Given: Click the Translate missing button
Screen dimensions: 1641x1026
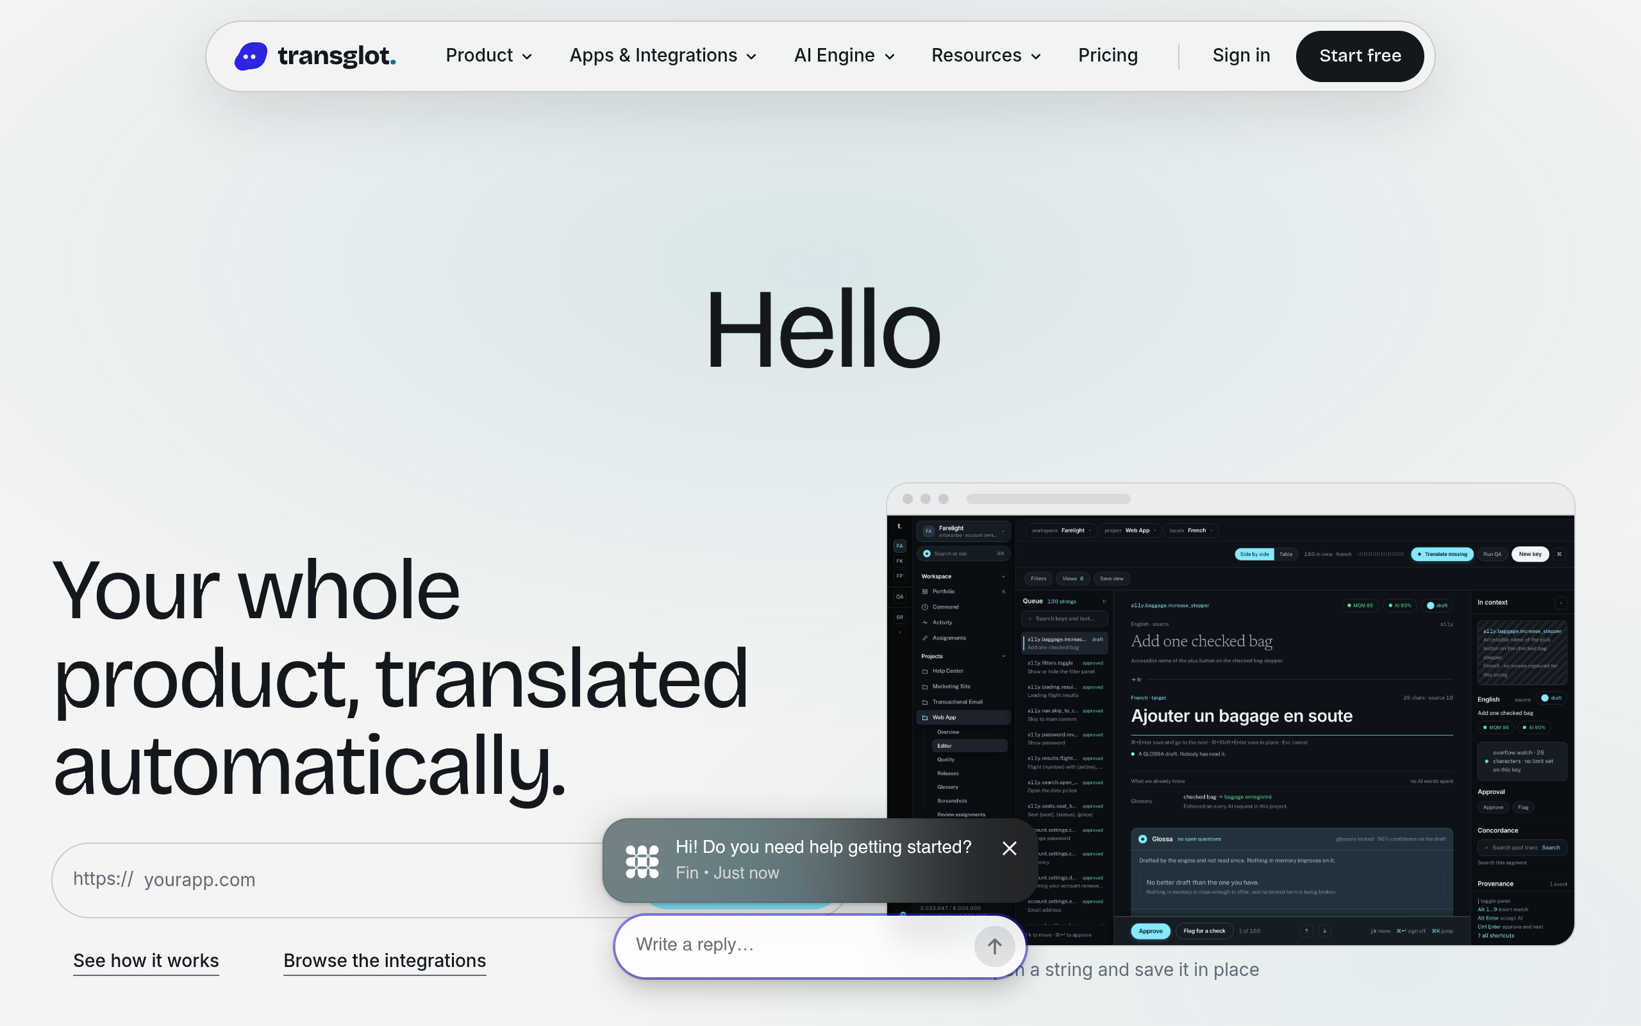Looking at the screenshot, I should (x=1442, y=555).
